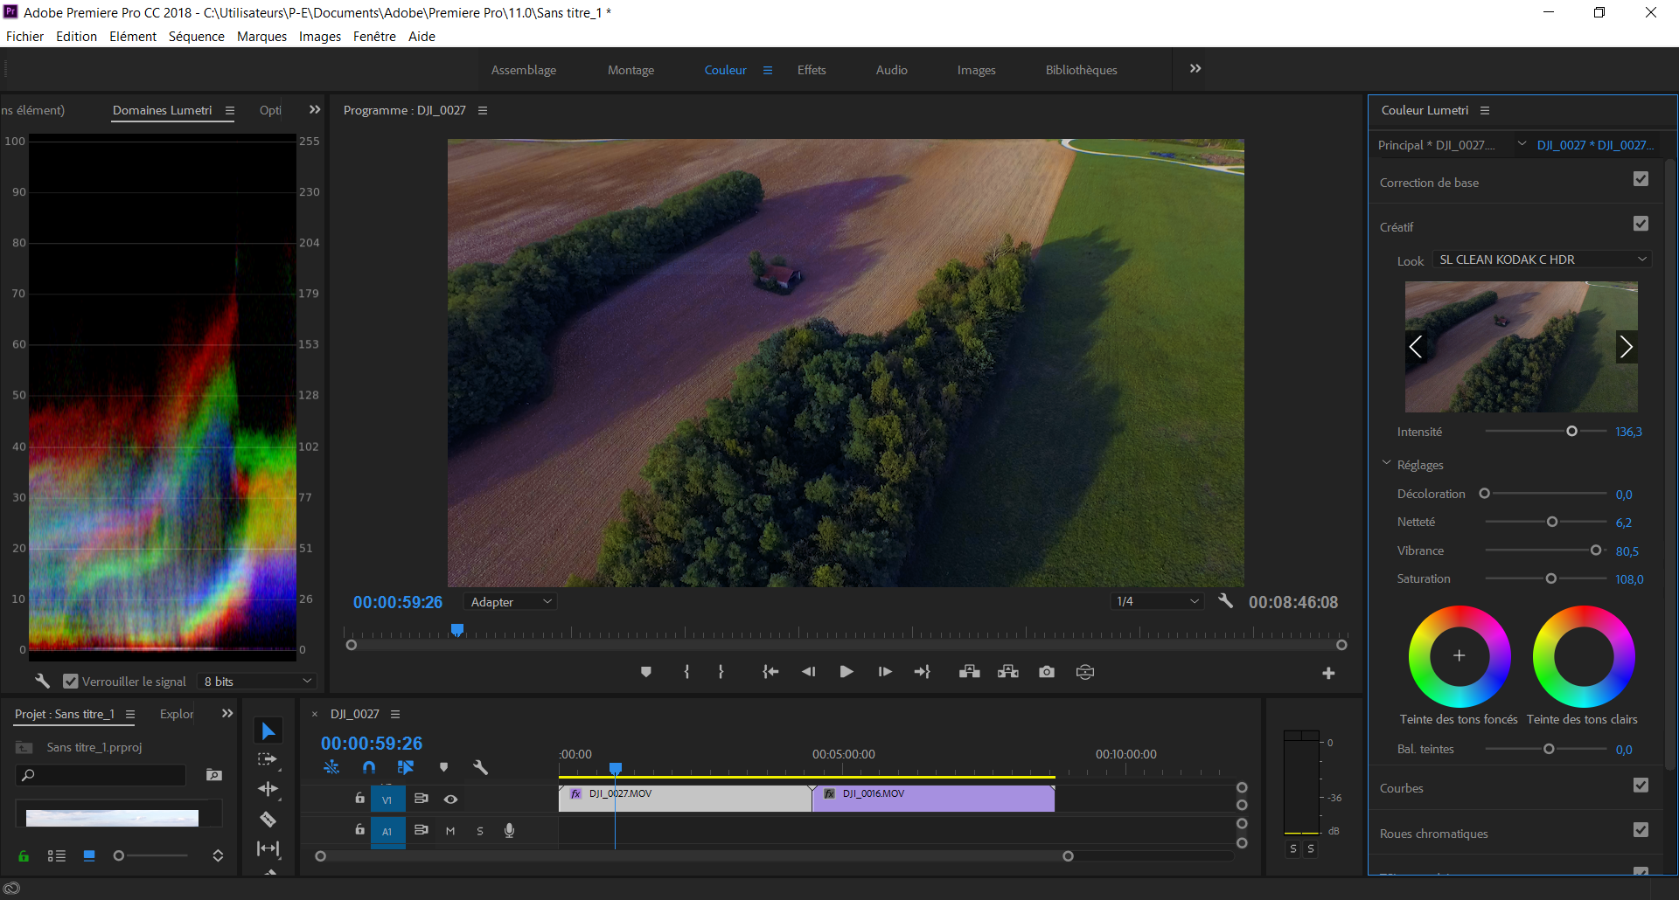Open Program monitor settings wrench
This screenshot has height=900, width=1679.
[x=1226, y=601]
